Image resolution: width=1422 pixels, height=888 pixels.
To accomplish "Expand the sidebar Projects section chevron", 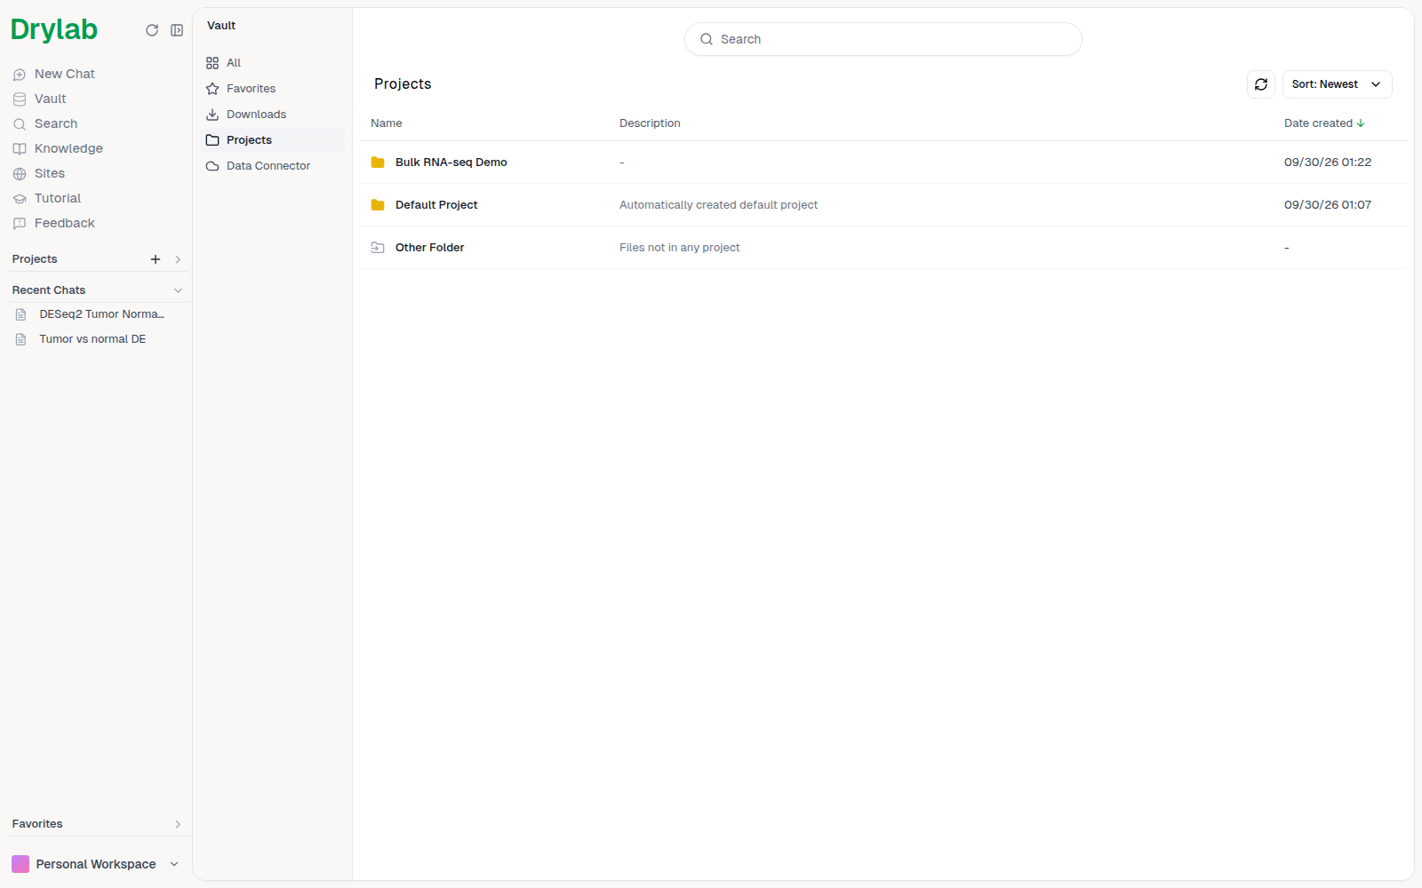I will 178,259.
